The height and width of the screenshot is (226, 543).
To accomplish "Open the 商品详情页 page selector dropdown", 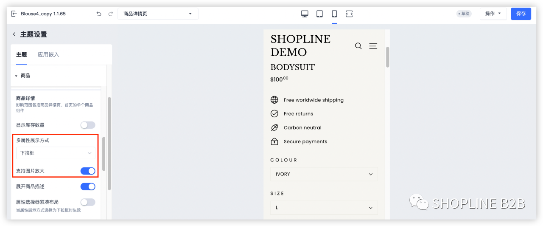I will click(158, 14).
